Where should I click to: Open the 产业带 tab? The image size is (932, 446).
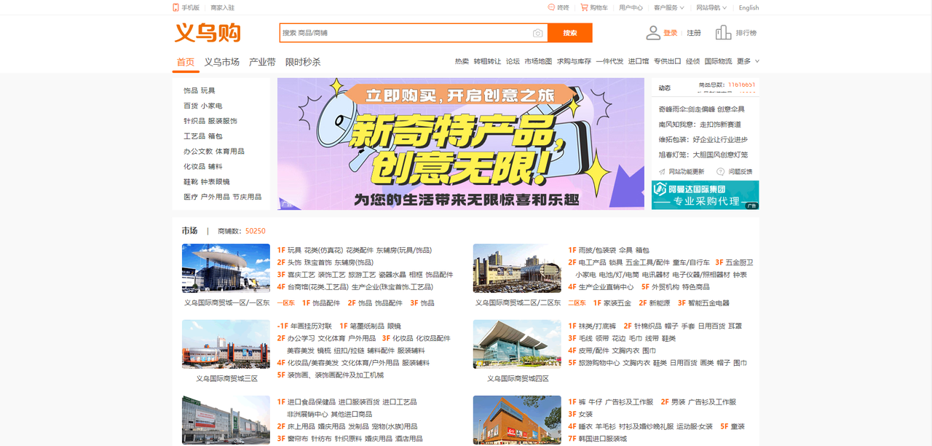[262, 62]
